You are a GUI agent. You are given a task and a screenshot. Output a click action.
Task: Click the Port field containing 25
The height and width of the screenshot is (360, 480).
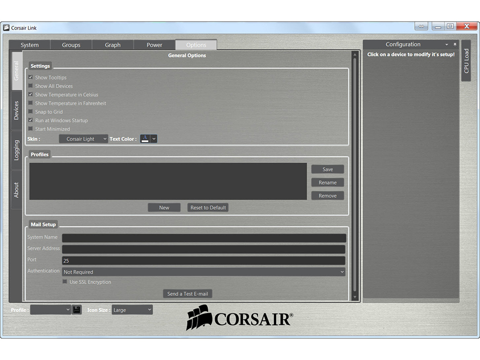(204, 261)
